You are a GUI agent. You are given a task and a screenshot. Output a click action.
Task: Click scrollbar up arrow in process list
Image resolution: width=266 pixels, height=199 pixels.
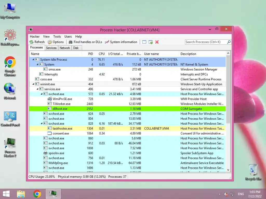click(x=228, y=53)
